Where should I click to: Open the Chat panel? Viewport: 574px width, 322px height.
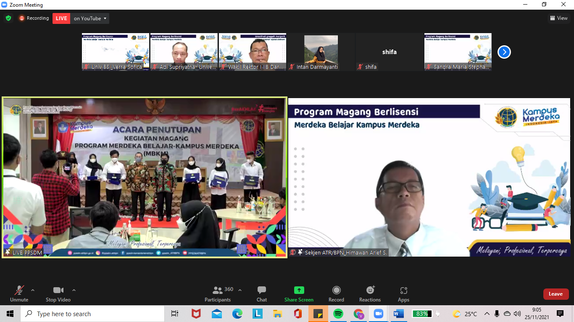(262, 294)
